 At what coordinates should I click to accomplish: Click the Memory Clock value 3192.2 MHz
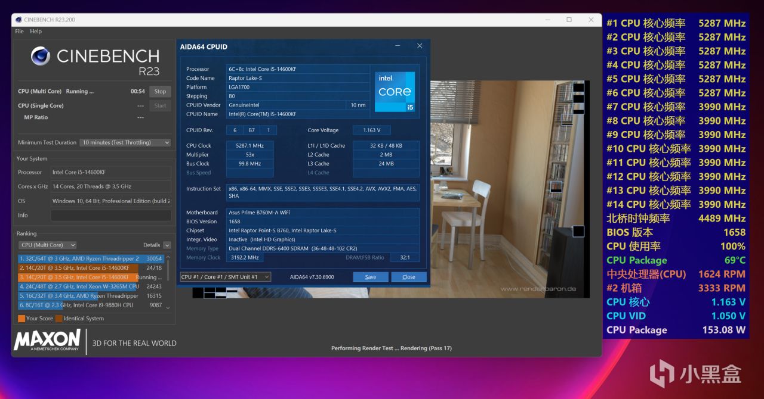click(245, 257)
